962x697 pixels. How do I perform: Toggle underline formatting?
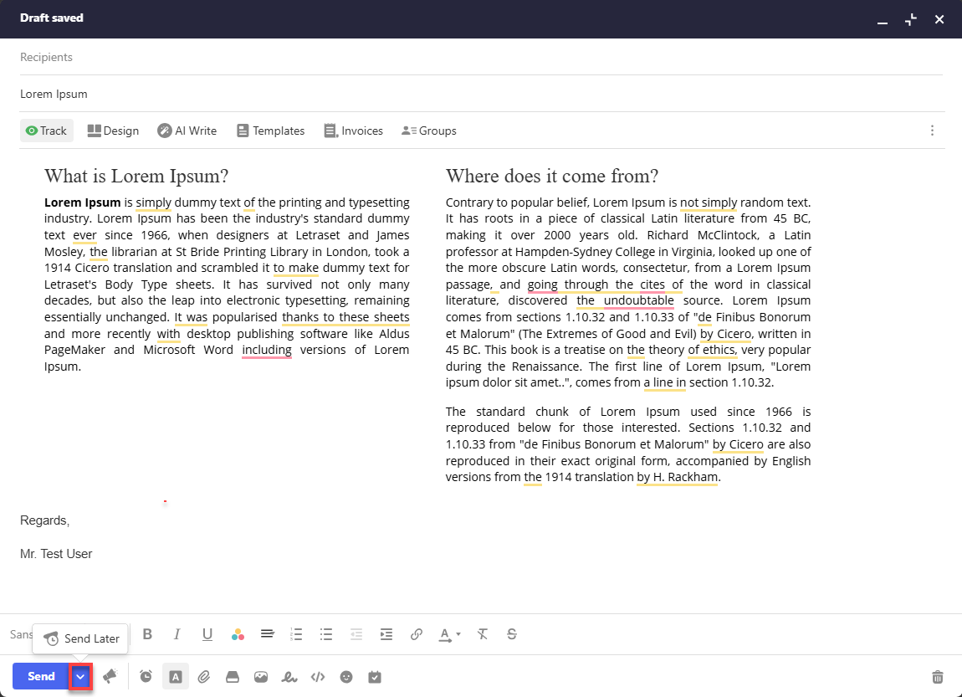tap(207, 633)
